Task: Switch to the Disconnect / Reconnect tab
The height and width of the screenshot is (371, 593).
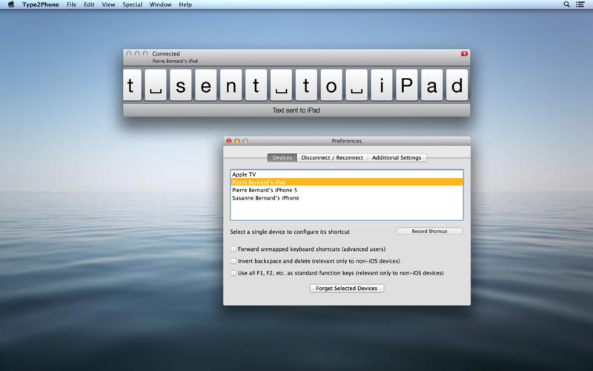Action: (332, 157)
